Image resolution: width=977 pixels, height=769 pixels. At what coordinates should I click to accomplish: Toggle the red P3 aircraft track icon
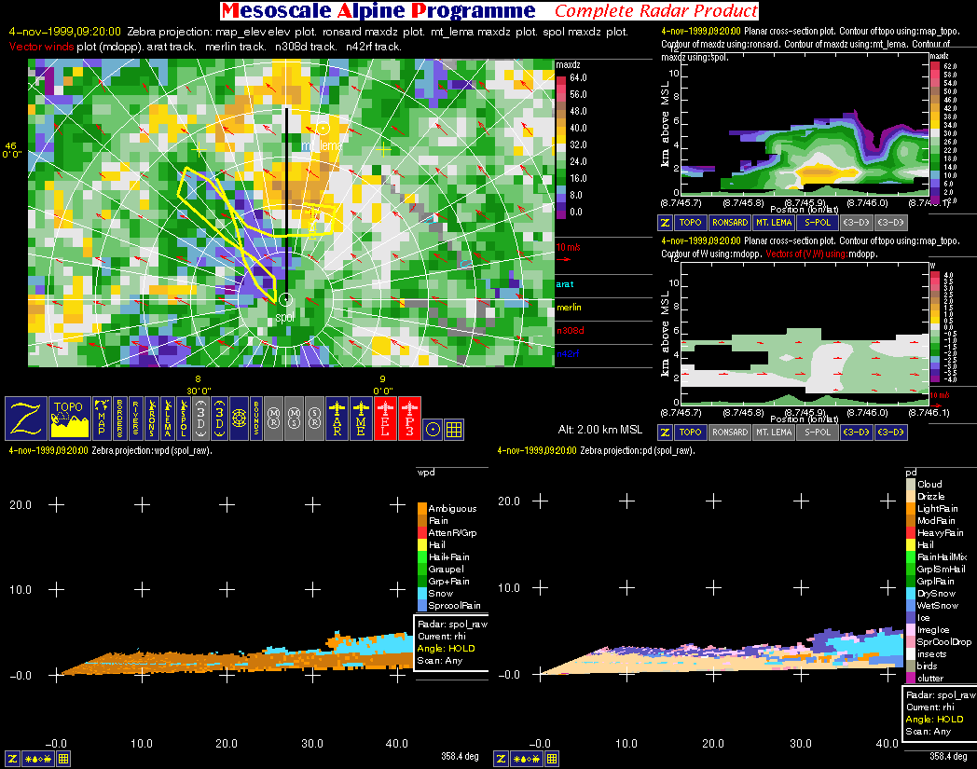(x=409, y=419)
